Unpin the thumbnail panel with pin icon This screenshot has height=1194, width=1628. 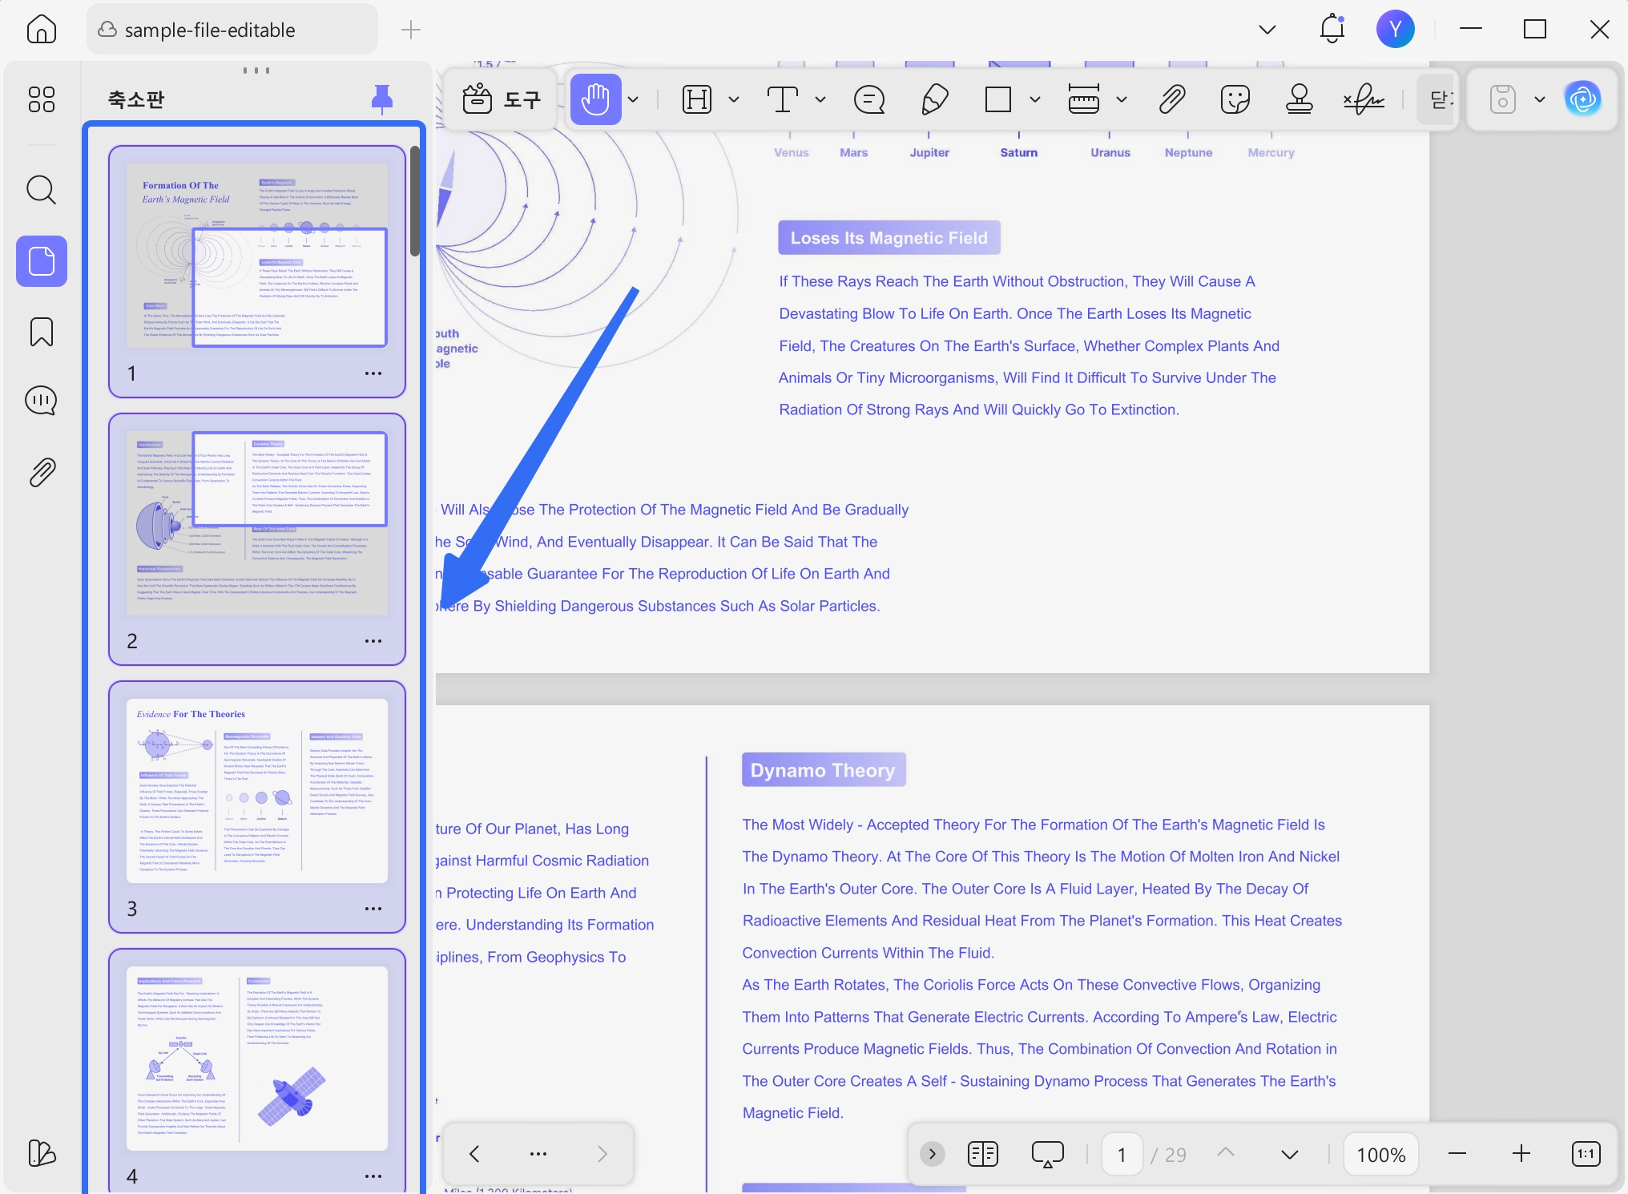382,99
